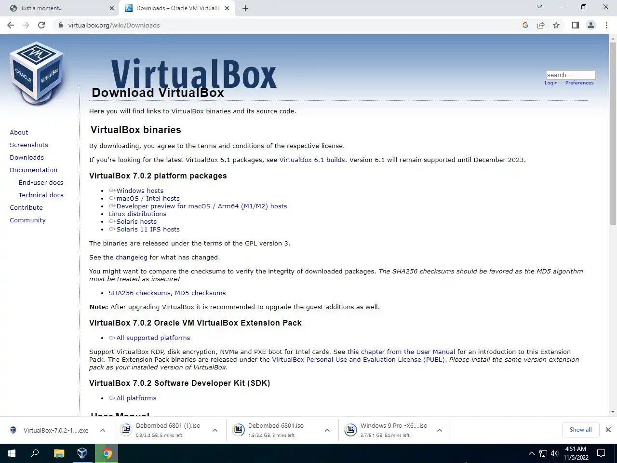
Task: Expand options for VirtualBox exe download
Action: pos(103,430)
